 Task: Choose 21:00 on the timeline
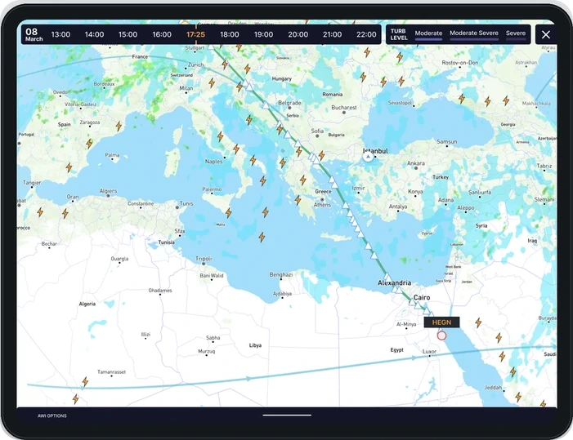click(x=332, y=34)
